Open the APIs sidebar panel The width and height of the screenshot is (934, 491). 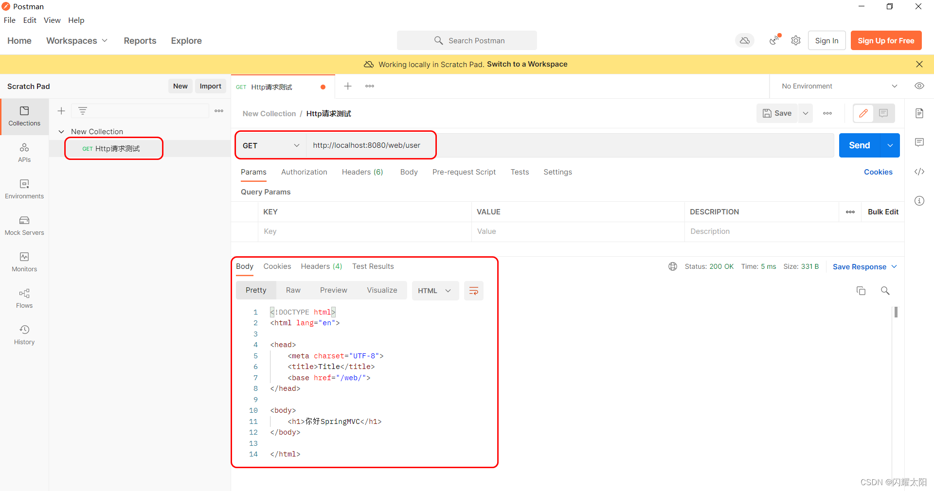24,153
